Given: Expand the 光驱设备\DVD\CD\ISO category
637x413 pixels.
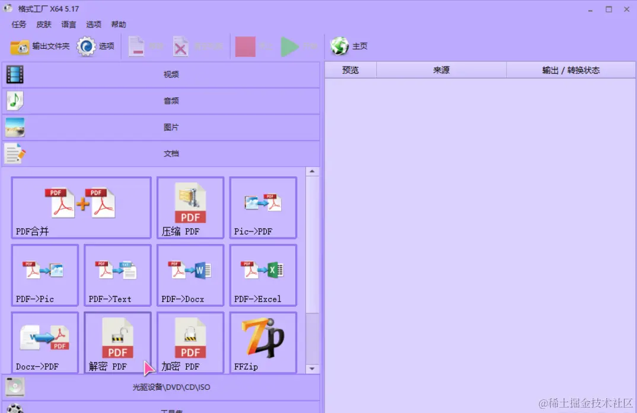Looking at the screenshot, I should [x=161, y=387].
